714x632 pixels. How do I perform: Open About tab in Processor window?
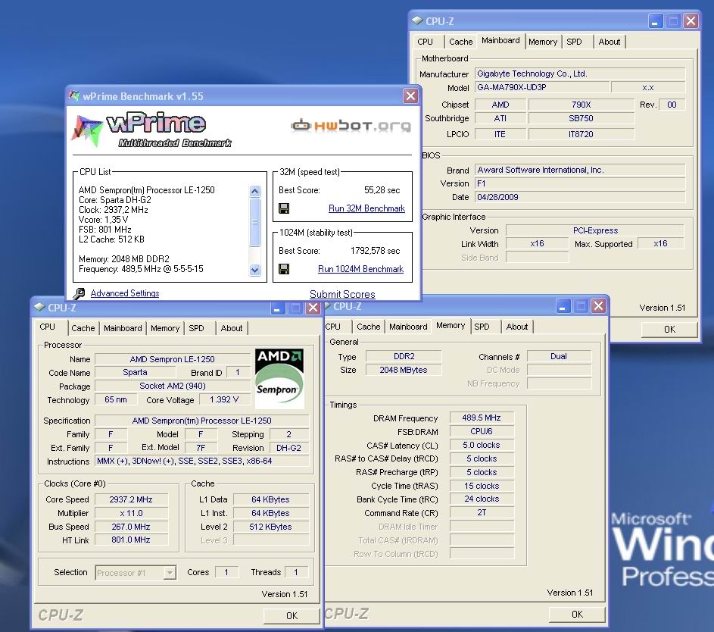(232, 328)
